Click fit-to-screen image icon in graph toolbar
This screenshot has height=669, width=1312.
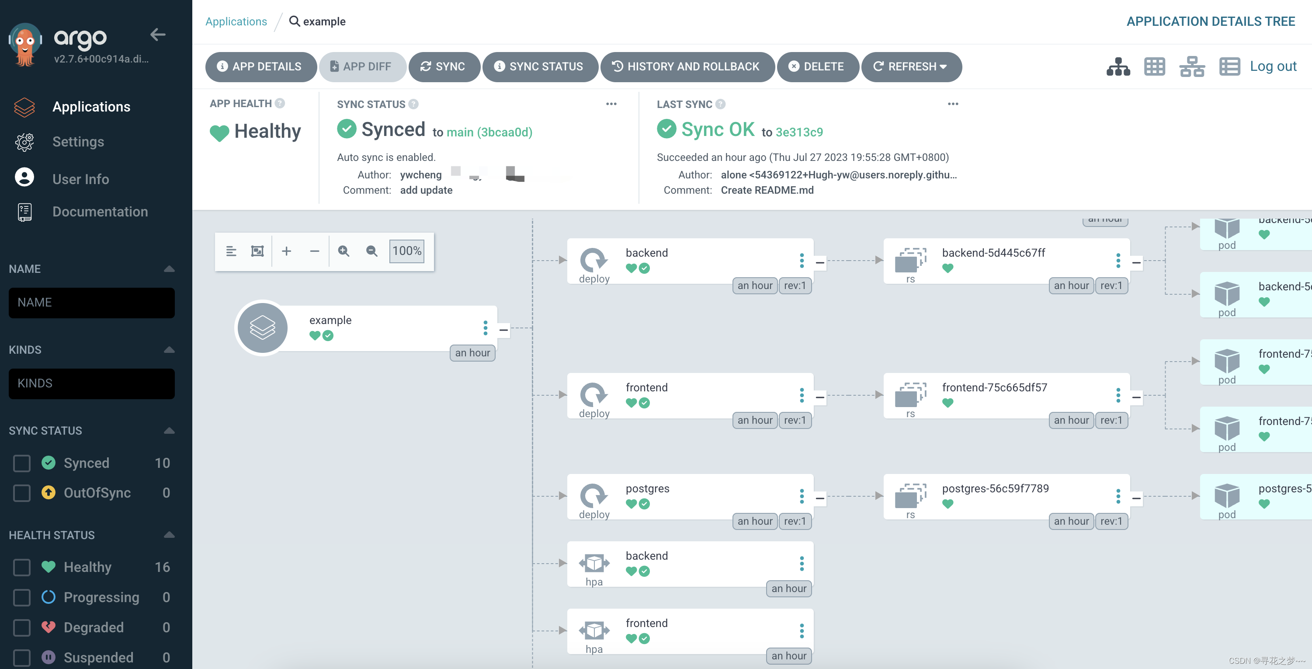pyautogui.click(x=257, y=251)
